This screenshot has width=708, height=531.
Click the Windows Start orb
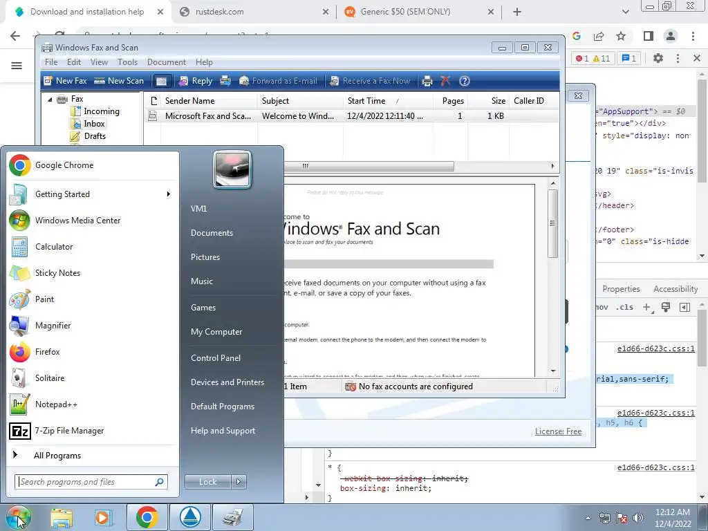17,517
